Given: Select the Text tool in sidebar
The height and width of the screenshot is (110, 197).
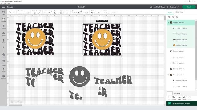Looking at the screenshot, I should click(x=3, y=48).
